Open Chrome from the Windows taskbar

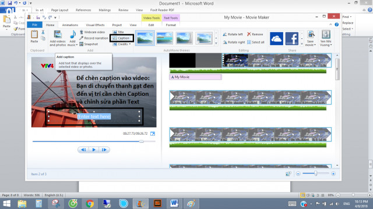click(90, 204)
